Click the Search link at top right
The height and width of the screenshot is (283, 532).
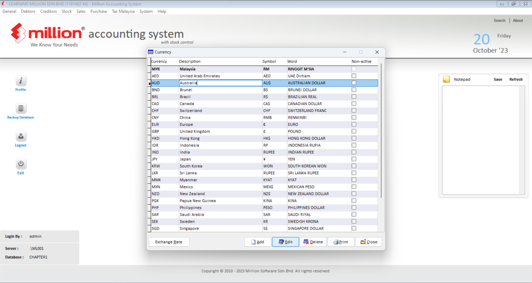[499, 20]
